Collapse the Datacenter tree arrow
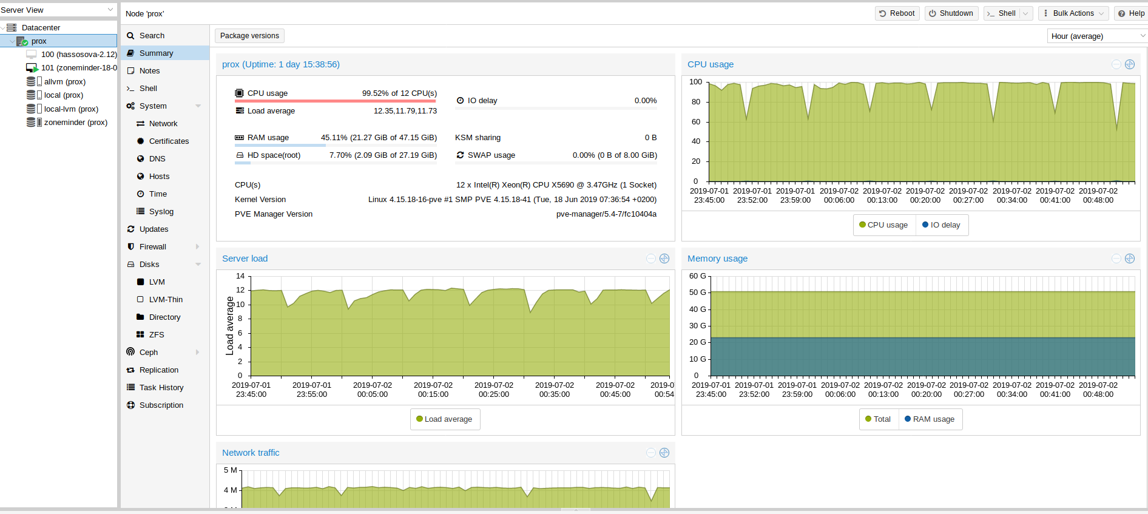 point(3,27)
